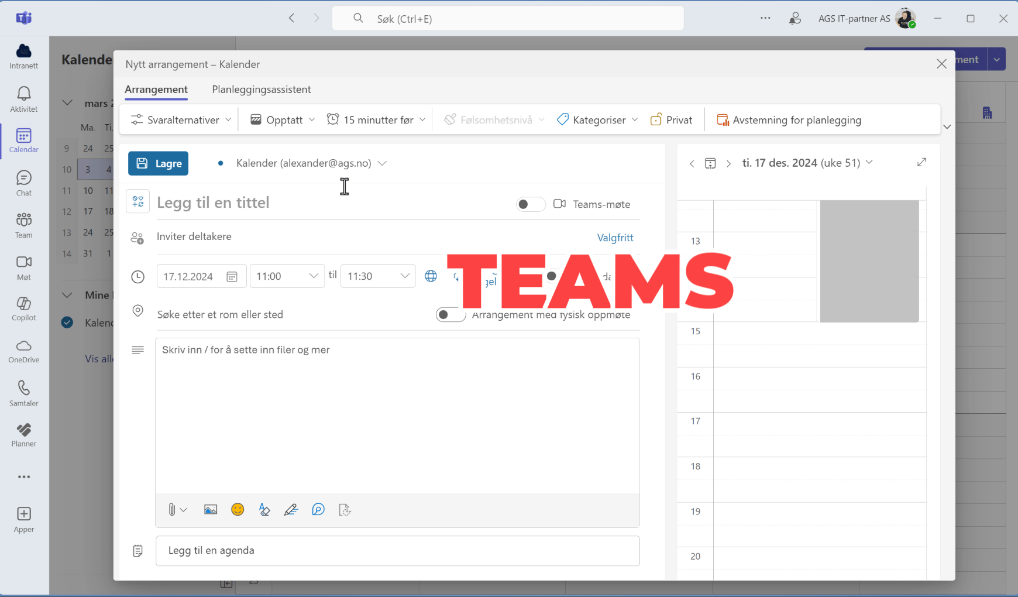Viewport: 1018px width, 597px height.
Task: Open the time zone globe icon
Action: point(431,276)
